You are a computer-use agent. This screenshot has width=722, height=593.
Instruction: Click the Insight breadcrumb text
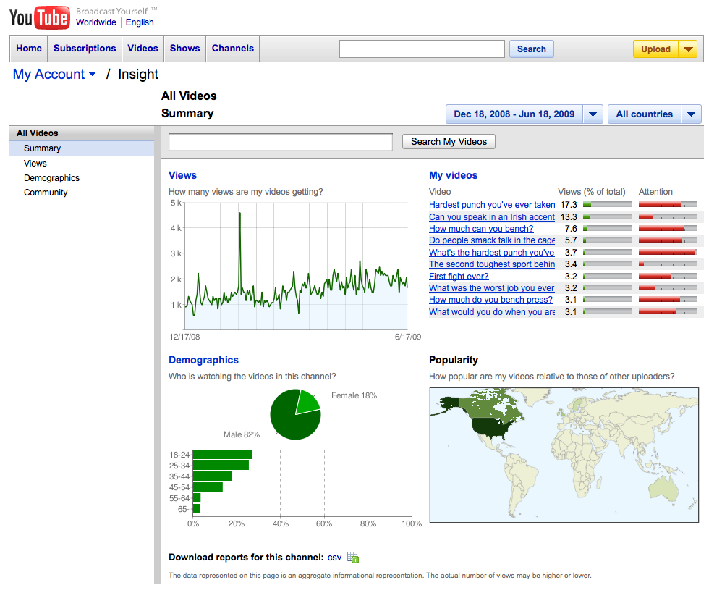tap(138, 74)
